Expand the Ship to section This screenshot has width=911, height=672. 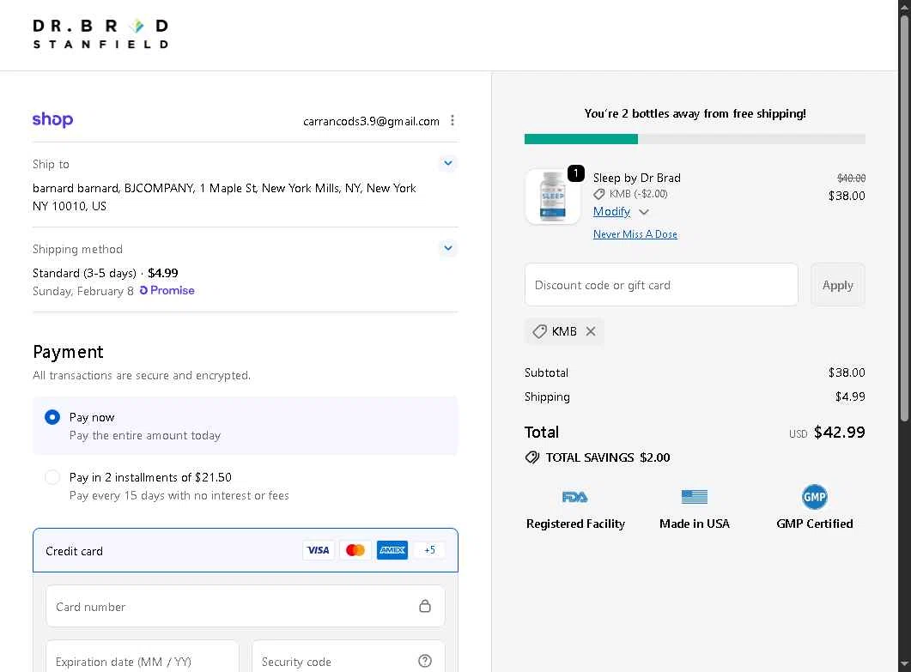pyautogui.click(x=448, y=163)
